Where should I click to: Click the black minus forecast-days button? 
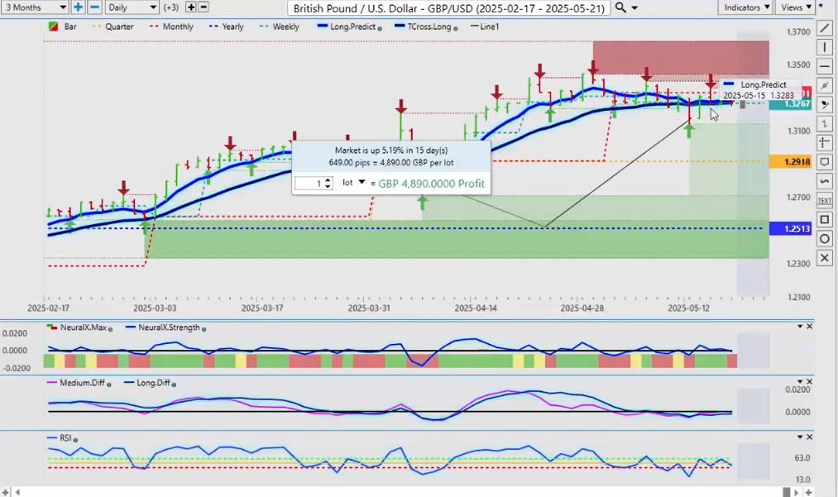point(203,7)
